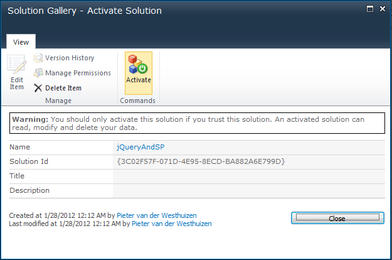This screenshot has height=260, width=392.
Task: Click the Title field label
Action: 17,176
